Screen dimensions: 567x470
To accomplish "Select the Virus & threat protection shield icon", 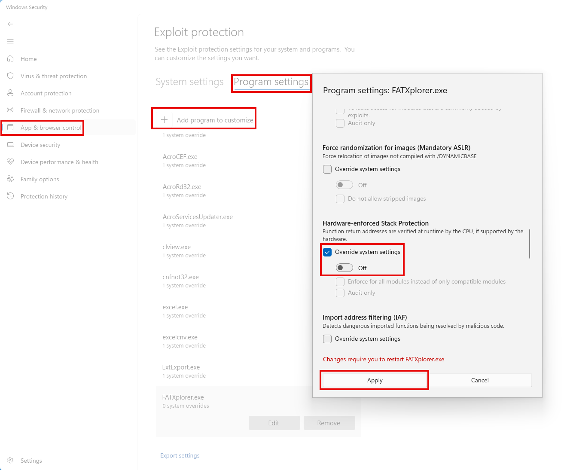I will pyautogui.click(x=10, y=76).
